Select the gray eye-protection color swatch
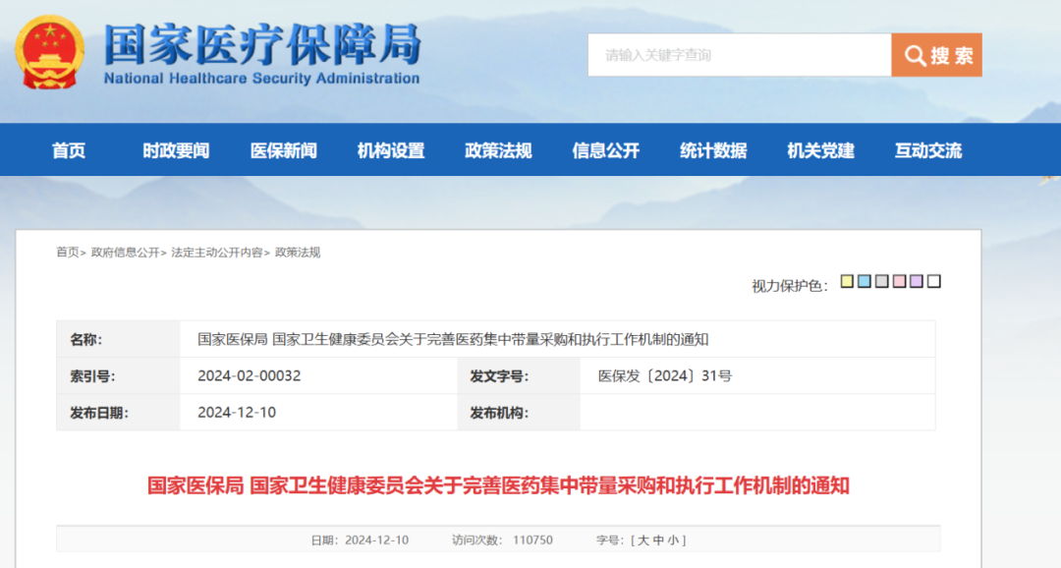The height and width of the screenshot is (568, 1061). (881, 281)
